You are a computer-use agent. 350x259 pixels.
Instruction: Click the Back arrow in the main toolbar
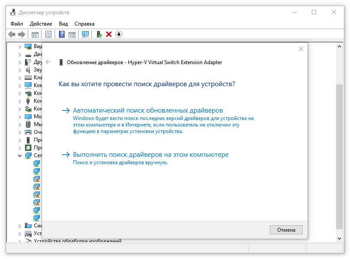(12, 34)
